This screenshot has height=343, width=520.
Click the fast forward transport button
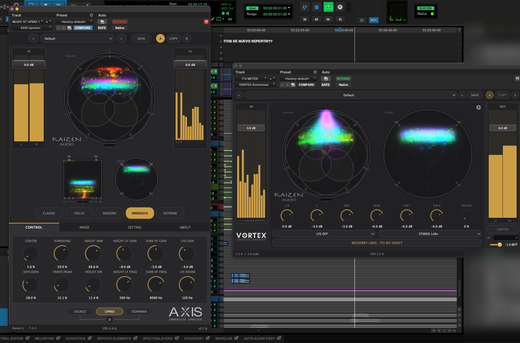[328, 20]
